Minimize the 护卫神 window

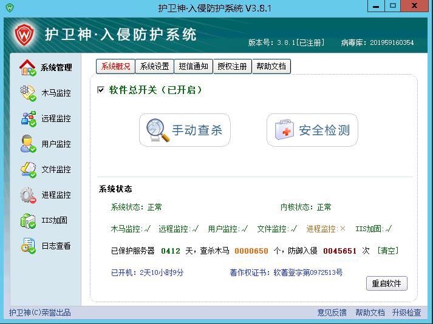(x=376, y=6)
